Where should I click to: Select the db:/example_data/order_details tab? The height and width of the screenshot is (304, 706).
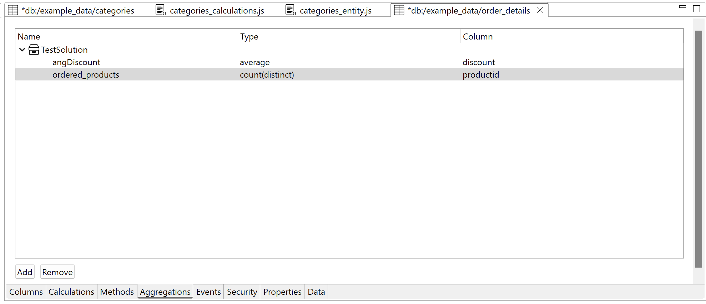pos(469,11)
